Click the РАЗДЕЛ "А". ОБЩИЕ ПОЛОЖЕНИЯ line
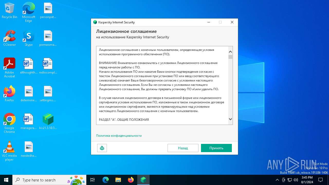Viewport: 329px width, 185px height. tap(124, 120)
